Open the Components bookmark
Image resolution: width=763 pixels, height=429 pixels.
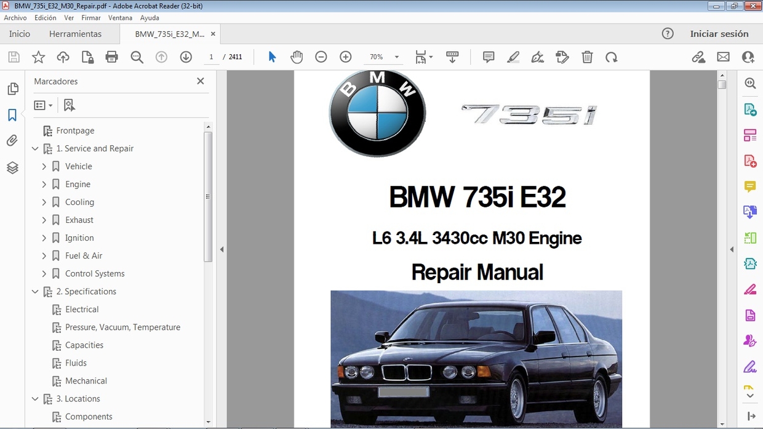[x=89, y=417]
